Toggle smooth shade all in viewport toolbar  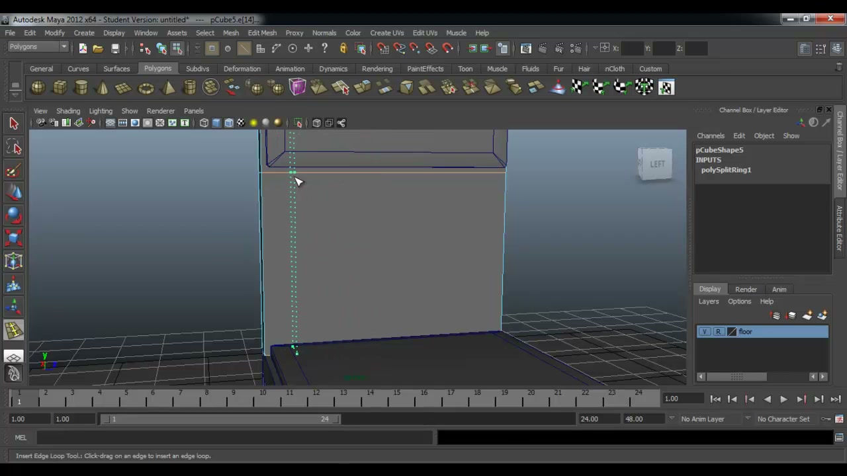[216, 123]
